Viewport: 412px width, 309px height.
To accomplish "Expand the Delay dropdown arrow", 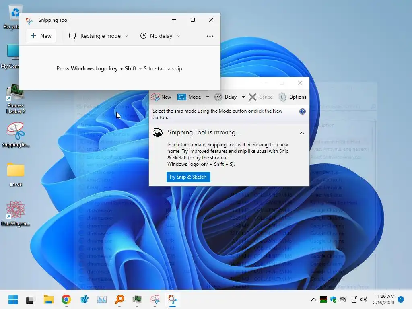I will [243, 97].
